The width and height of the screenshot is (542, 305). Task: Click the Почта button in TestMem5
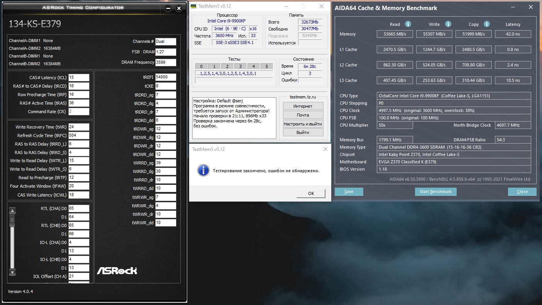(303, 115)
